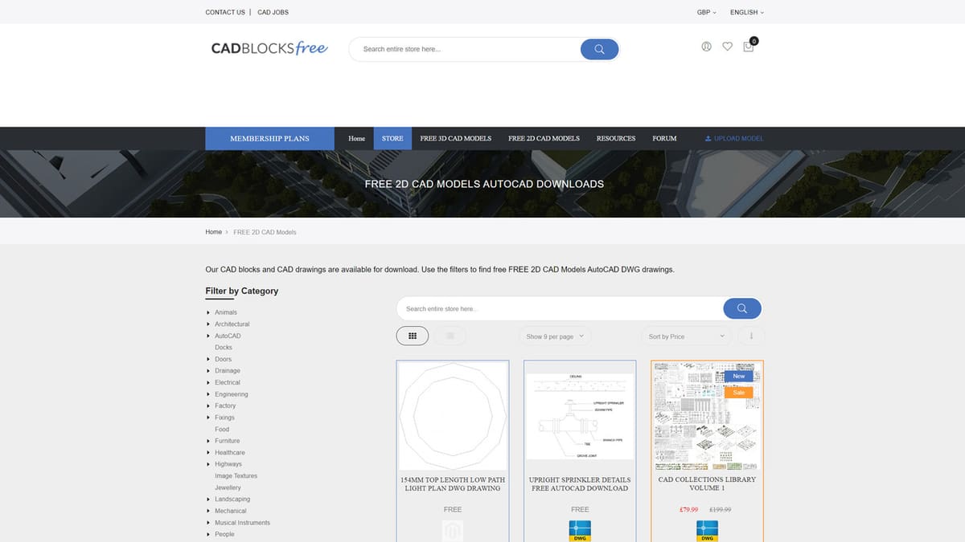Select the Image Textures category
Screen dimensions: 965x542
pos(236,475)
